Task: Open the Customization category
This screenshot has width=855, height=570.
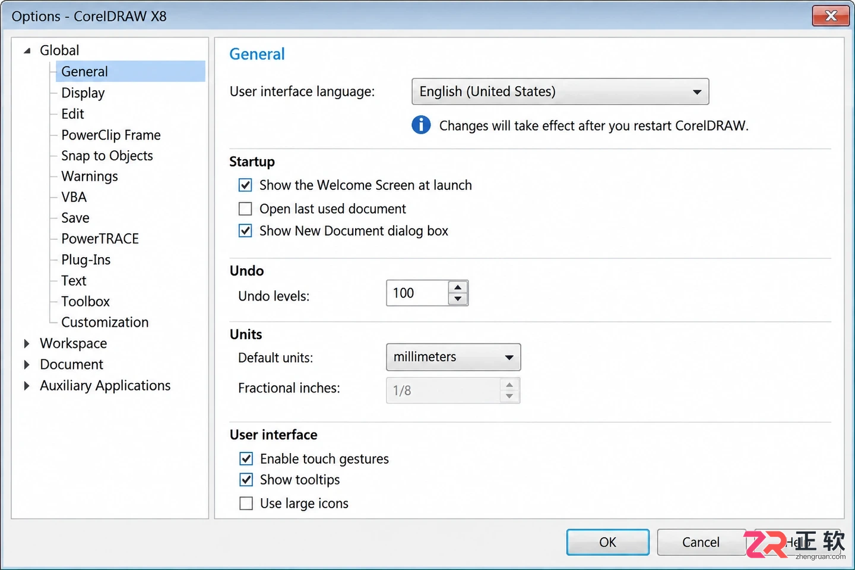Action: click(105, 322)
